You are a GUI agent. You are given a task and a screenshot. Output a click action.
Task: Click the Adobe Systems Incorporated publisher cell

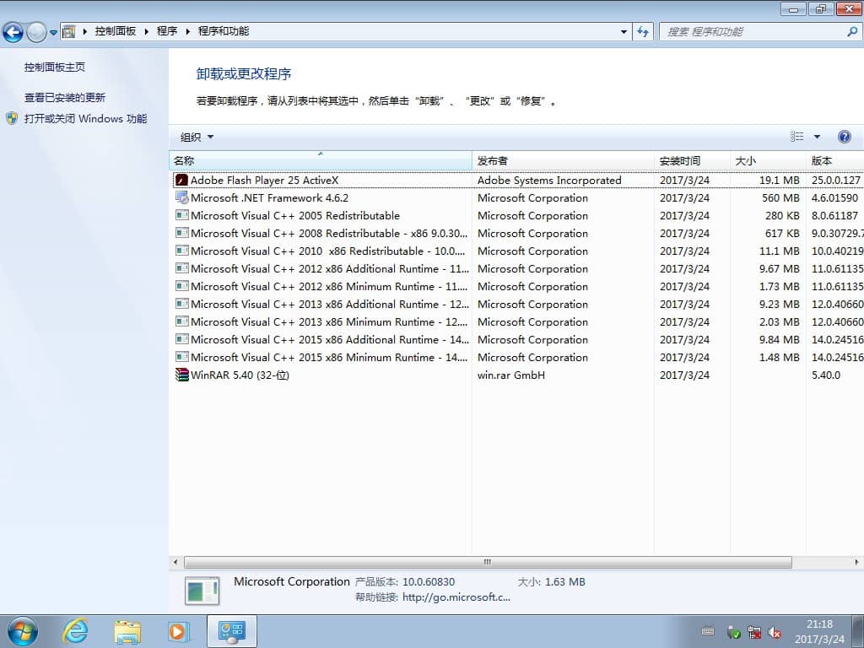coord(549,181)
